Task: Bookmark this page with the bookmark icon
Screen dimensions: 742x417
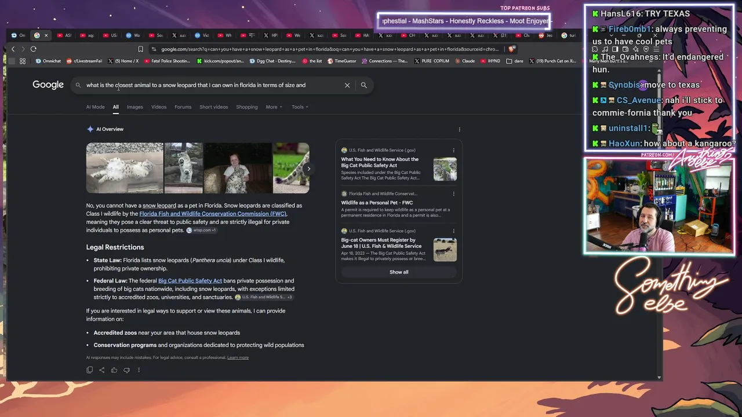Action: coord(140,49)
